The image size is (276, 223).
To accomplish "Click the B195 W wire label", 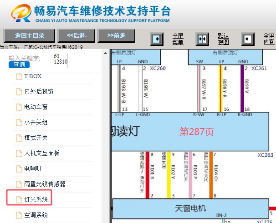I will pos(146,89).
